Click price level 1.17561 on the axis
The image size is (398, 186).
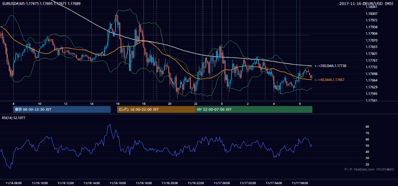point(371,100)
